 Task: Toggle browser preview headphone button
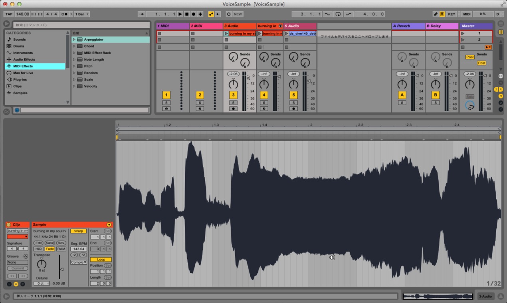click(17, 110)
